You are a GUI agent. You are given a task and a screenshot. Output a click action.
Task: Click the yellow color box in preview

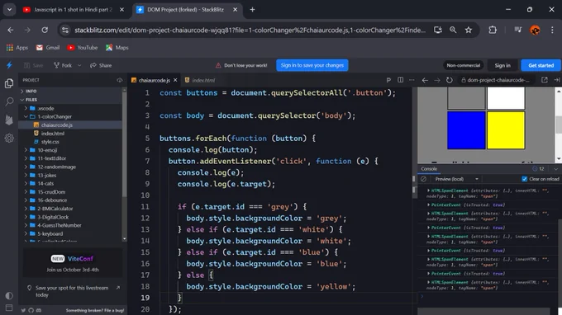pyautogui.click(x=506, y=130)
